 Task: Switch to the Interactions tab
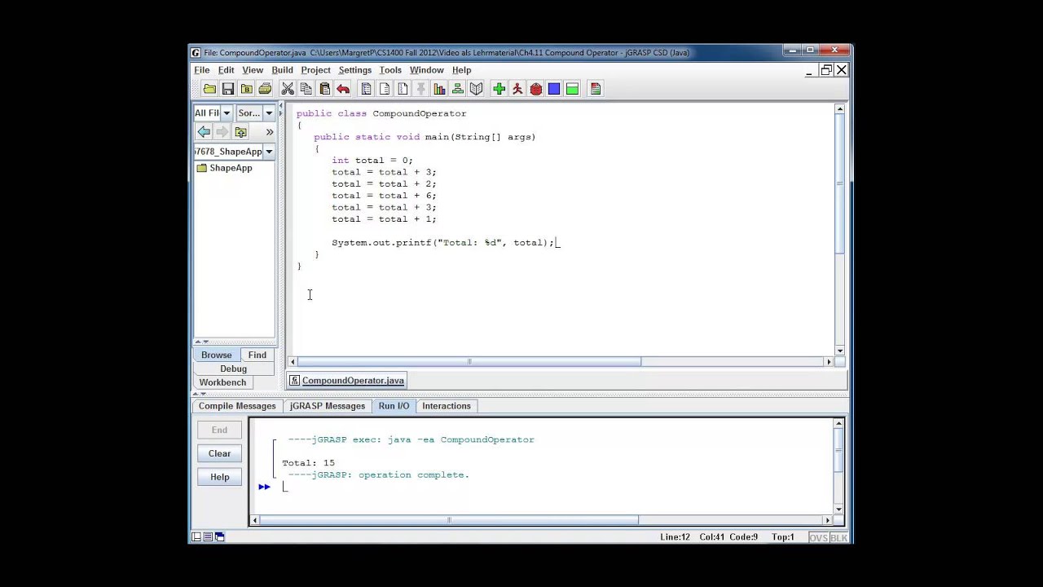tap(447, 406)
